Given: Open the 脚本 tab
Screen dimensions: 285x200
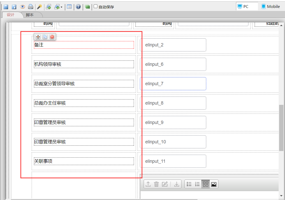Looking at the screenshot, I should coord(30,15).
